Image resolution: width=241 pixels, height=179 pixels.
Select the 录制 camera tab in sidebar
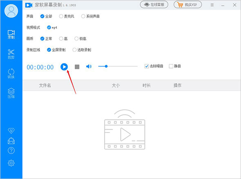tap(11, 35)
